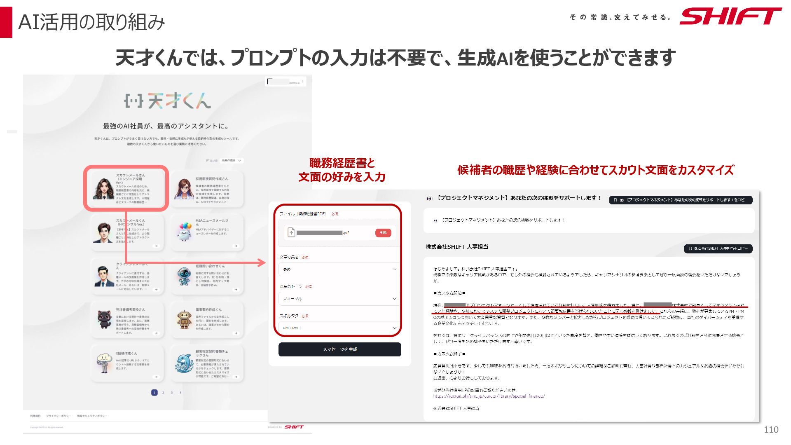The image size is (791, 445).
Task: Go to pagination page 4
Action: (x=180, y=393)
